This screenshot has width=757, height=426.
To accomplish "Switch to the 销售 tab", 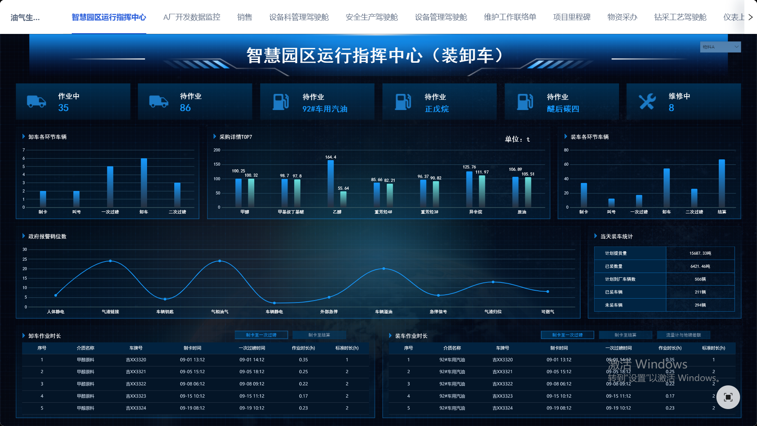I will [x=244, y=17].
